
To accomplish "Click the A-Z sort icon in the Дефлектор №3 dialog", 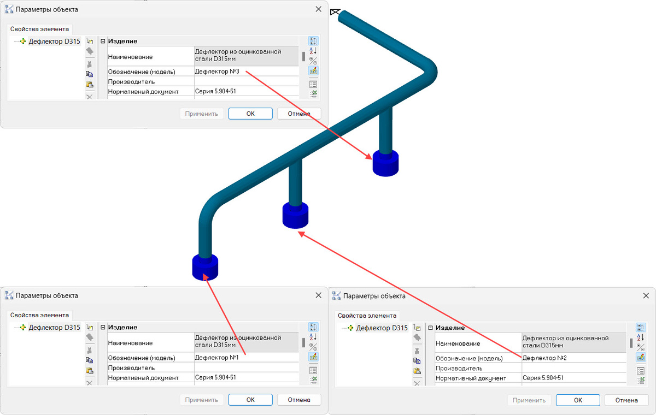I will coord(313,51).
